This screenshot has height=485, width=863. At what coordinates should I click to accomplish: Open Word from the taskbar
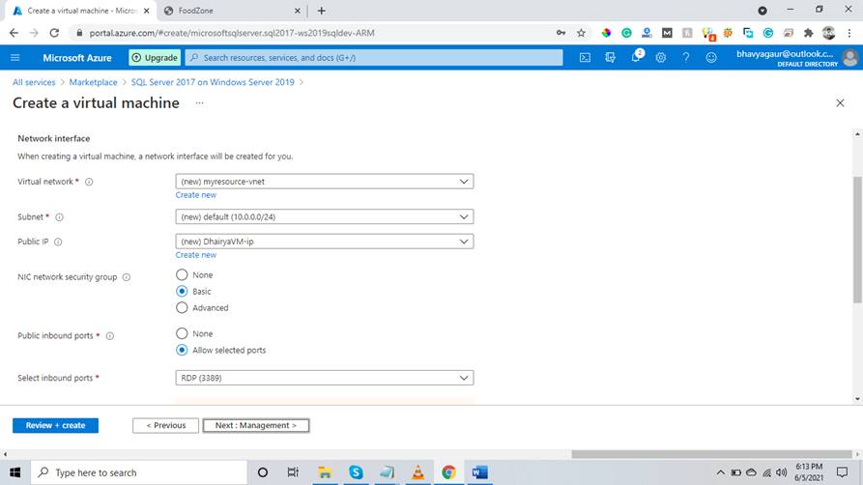tap(479, 472)
